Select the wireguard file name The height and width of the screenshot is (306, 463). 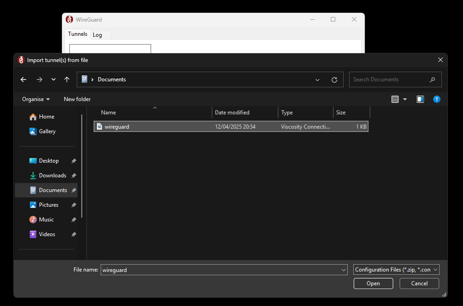click(117, 127)
